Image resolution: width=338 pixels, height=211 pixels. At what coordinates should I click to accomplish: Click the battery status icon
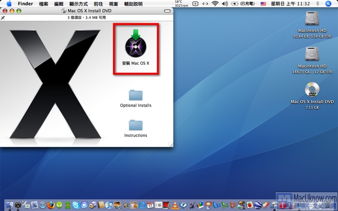(243, 4)
